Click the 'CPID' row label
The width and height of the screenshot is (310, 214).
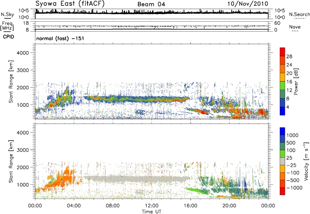tap(9, 37)
